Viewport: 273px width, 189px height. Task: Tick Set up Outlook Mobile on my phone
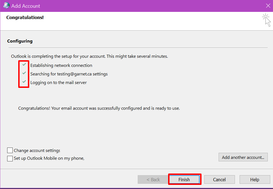(x=10, y=158)
